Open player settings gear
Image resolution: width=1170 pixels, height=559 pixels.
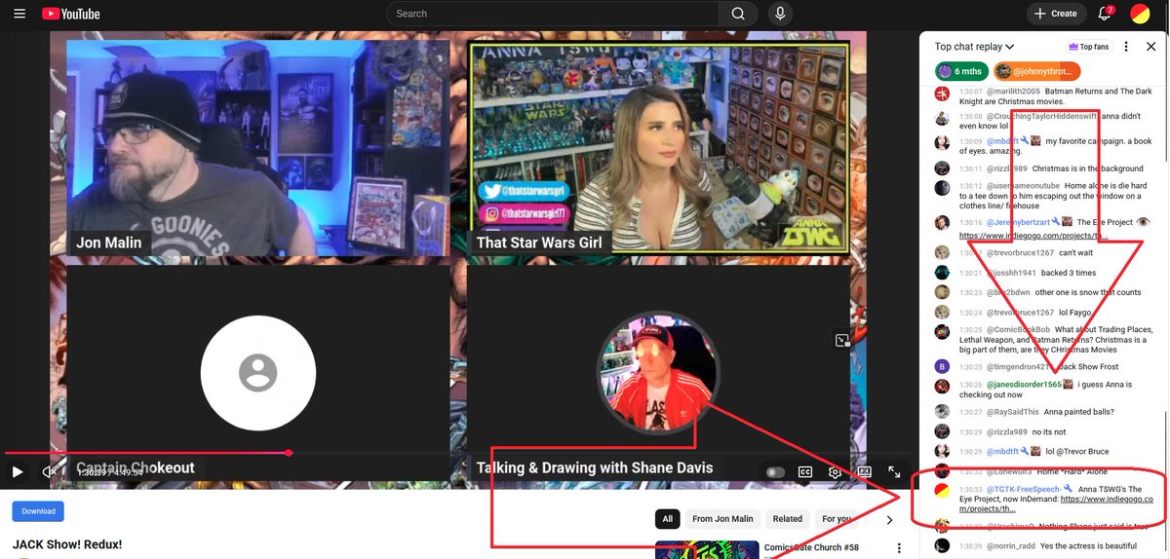point(835,472)
